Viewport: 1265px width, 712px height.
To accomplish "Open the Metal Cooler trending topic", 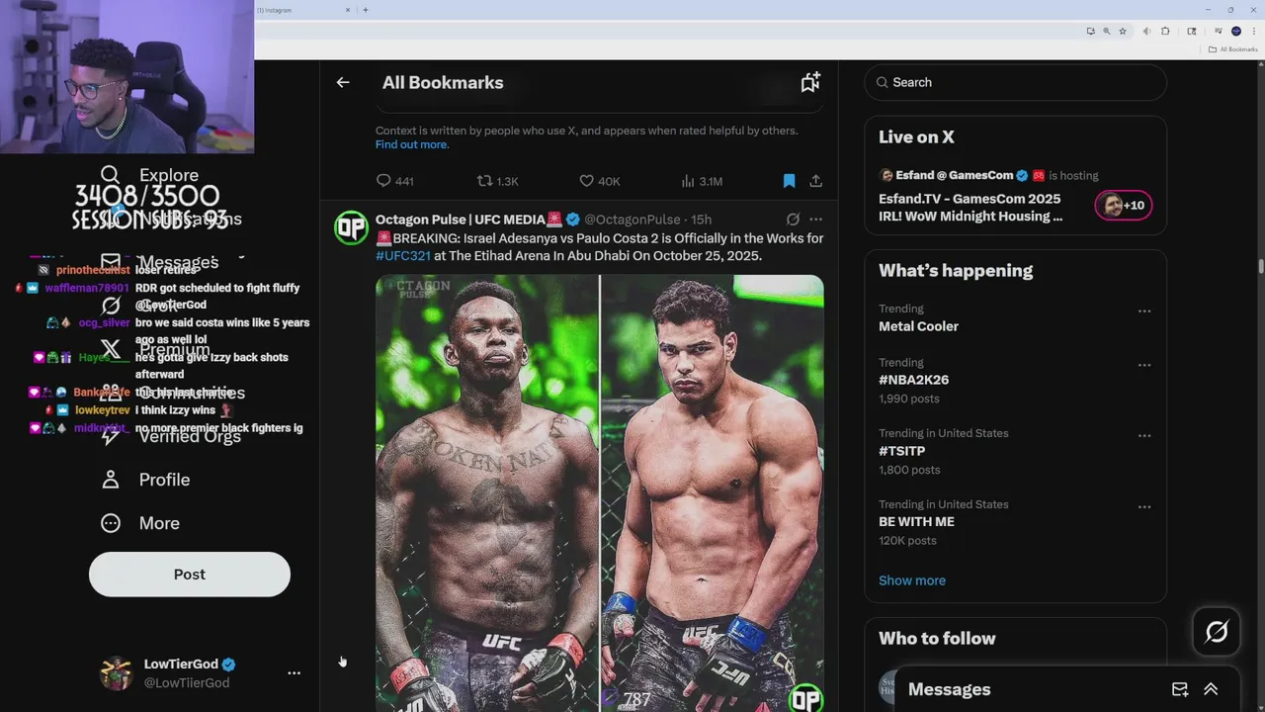I will pos(918,326).
